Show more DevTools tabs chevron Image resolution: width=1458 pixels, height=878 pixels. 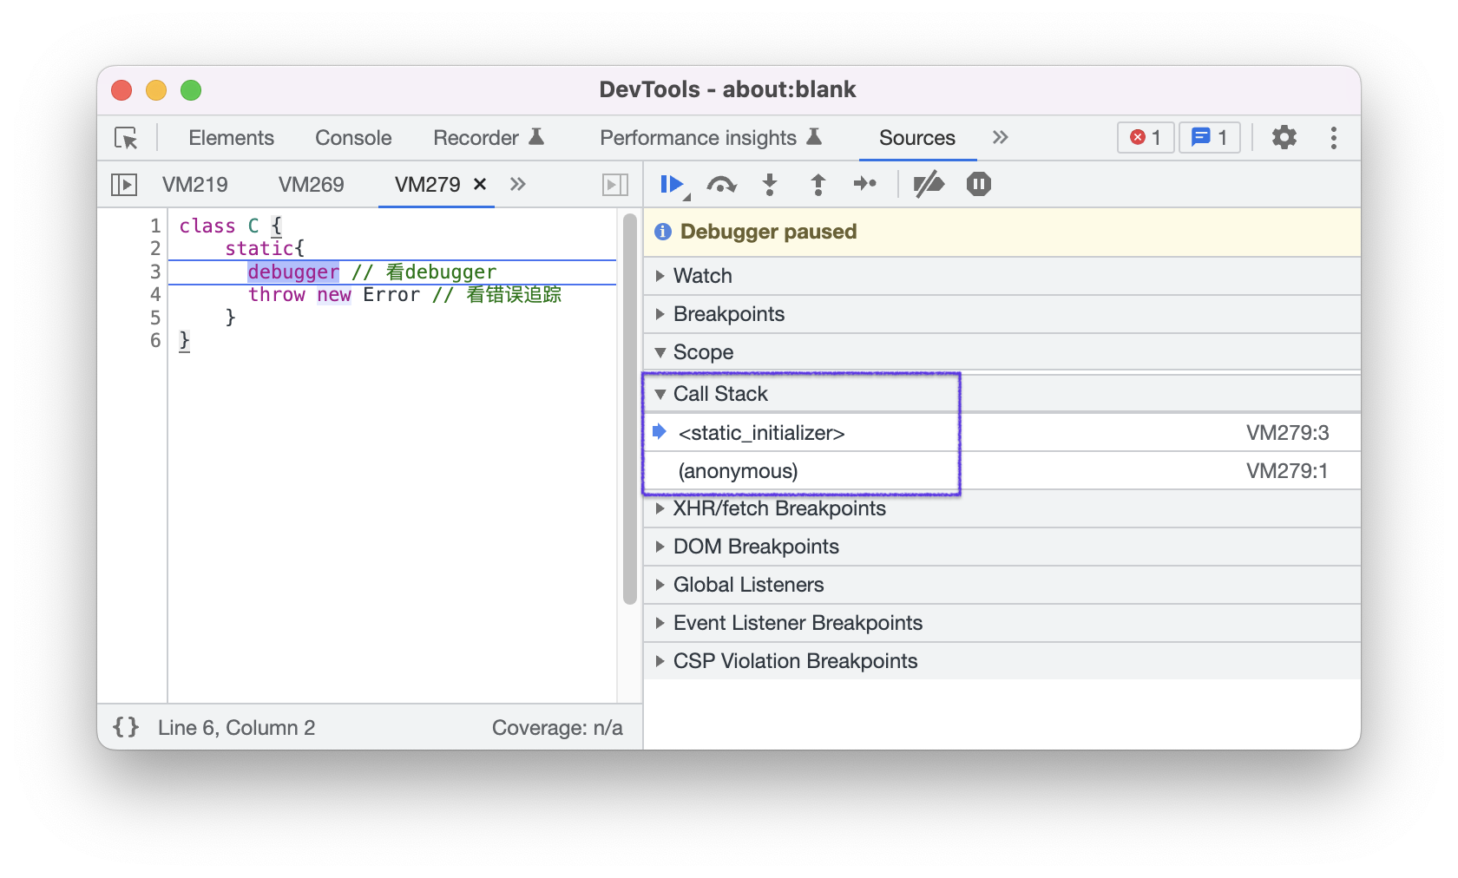tap(1000, 137)
